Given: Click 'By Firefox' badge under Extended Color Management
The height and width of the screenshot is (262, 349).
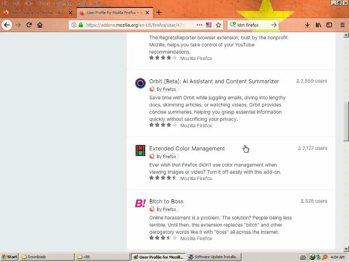Looking at the screenshot, I should pyautogui.click(x=164, y=156).
